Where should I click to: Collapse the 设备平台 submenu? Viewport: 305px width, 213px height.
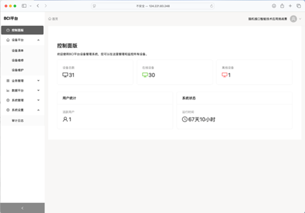click(x=38, y=40)
